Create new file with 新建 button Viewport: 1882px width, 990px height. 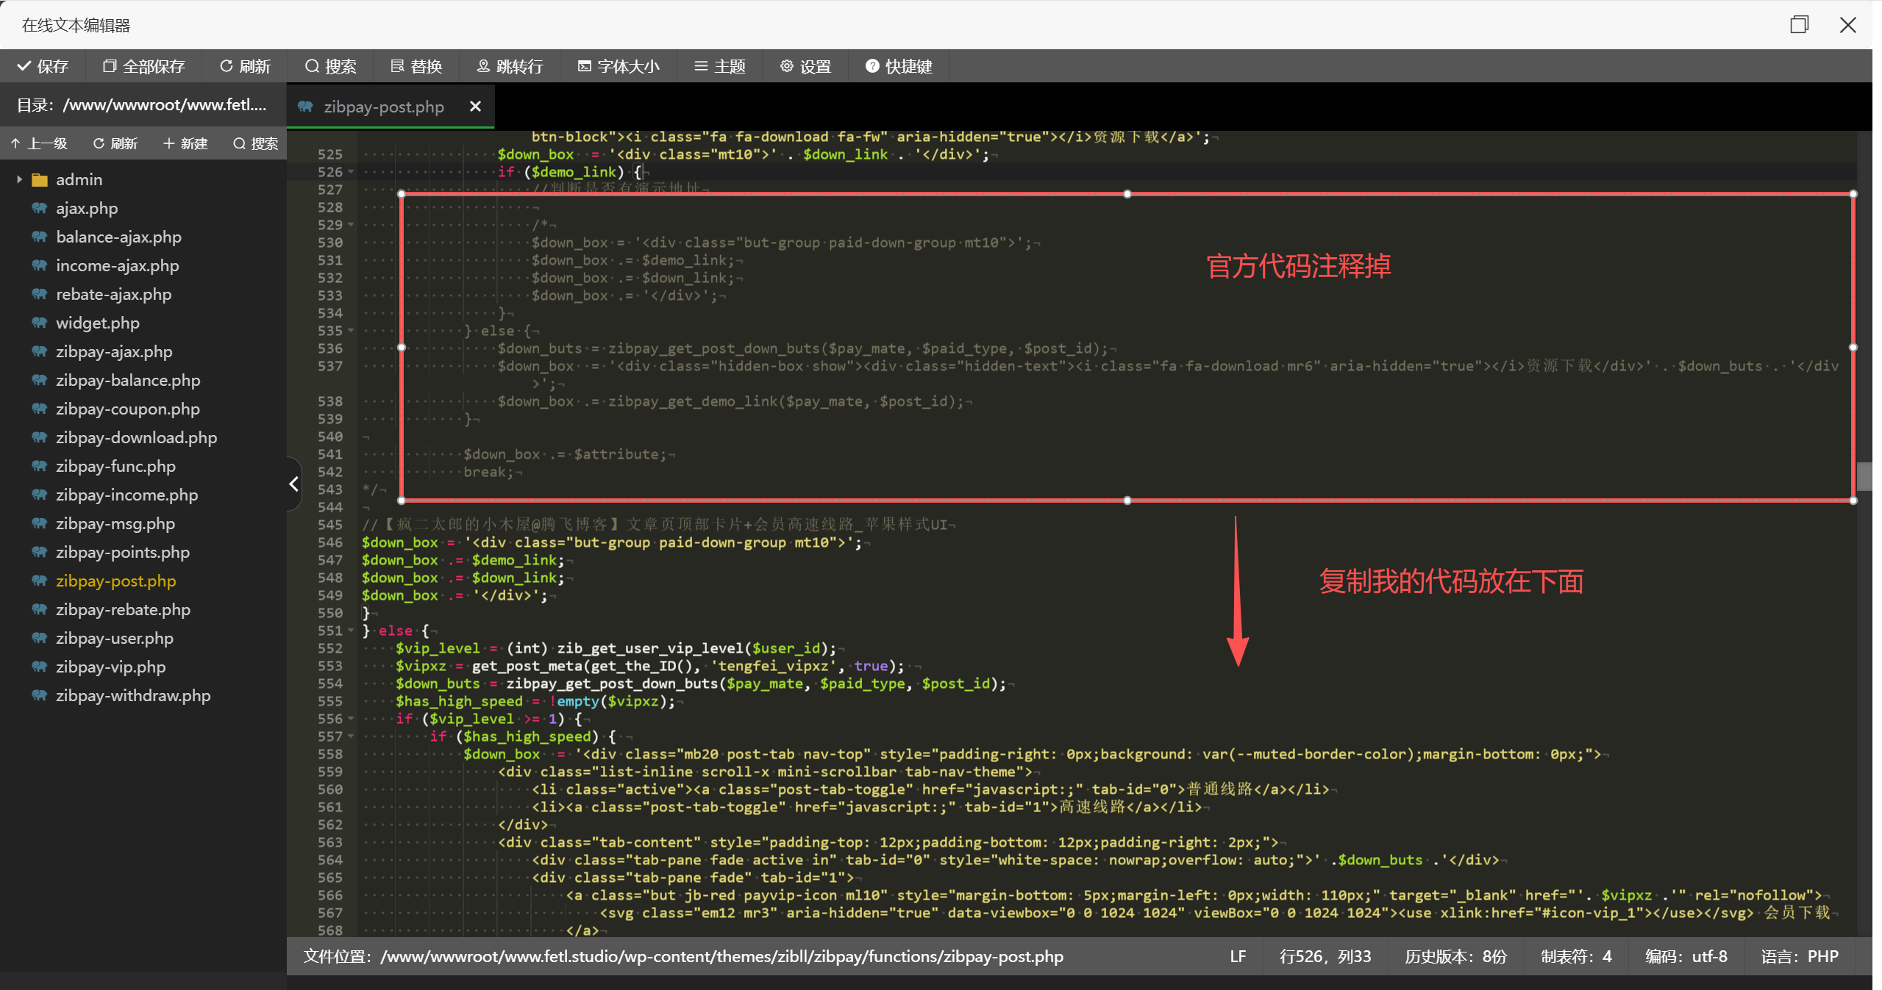tap(185, 143)
